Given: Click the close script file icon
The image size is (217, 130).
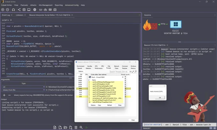Looking at the screenshot, I should pos(60,127).
